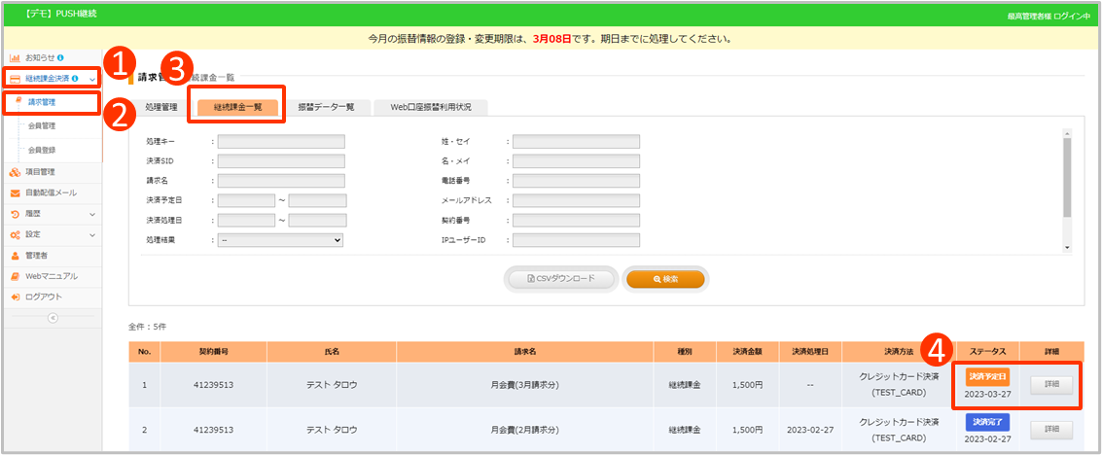Click the Webマニュアル book icon
Image resolution: width=1102 pixels, height=455 pixels.
point(15,276)
